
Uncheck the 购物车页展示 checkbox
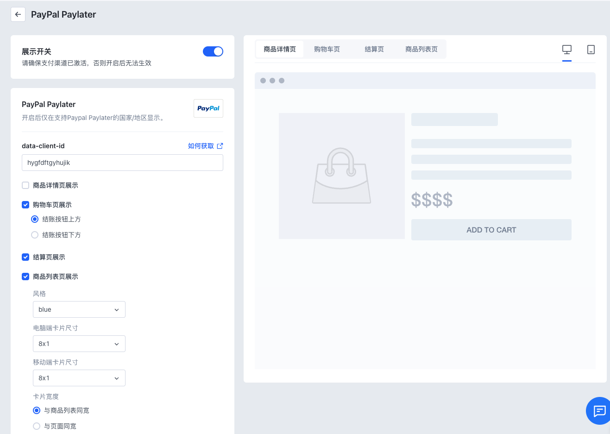(x=25, y=205)
